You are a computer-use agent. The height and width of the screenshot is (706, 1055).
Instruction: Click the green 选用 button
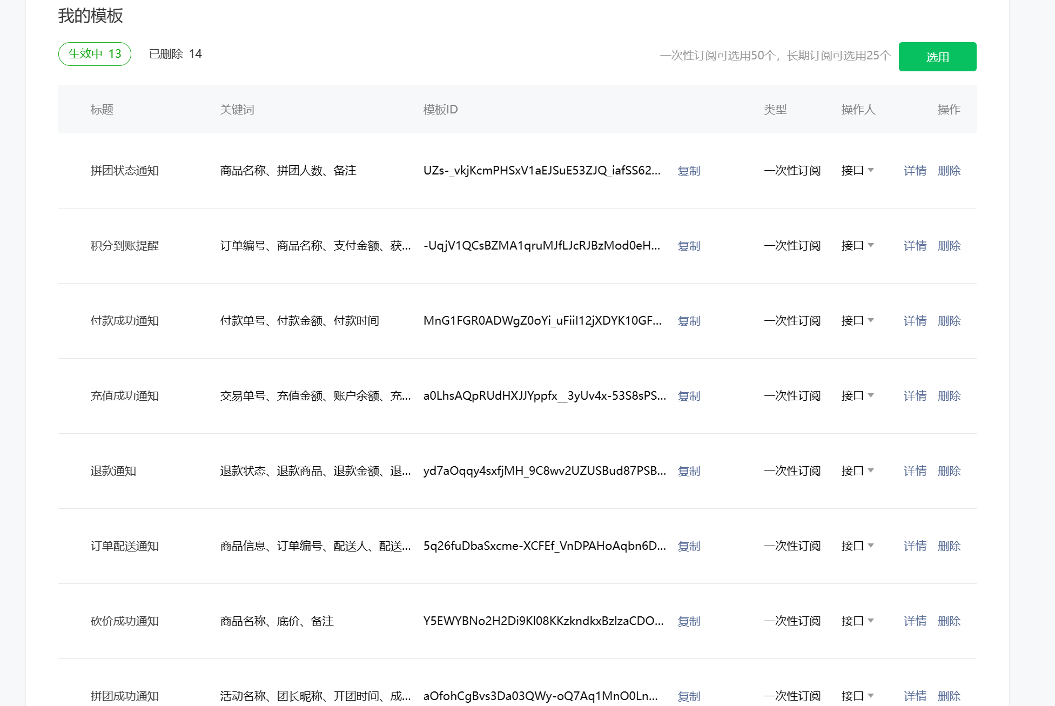coord(937,57)
